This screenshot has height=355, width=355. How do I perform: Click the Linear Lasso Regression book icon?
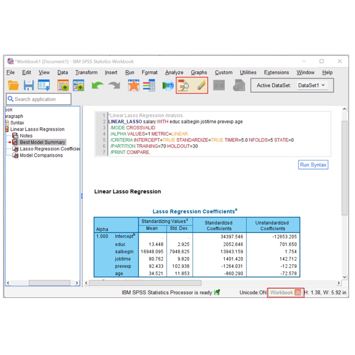point(7,129)
